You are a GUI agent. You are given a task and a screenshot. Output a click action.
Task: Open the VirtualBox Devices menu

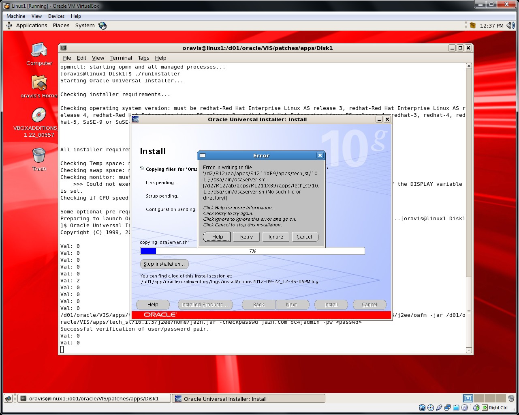pos(56,16)
